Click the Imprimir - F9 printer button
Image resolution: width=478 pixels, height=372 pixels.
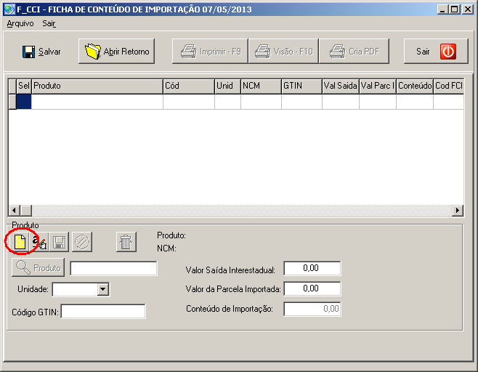[210, 52]
